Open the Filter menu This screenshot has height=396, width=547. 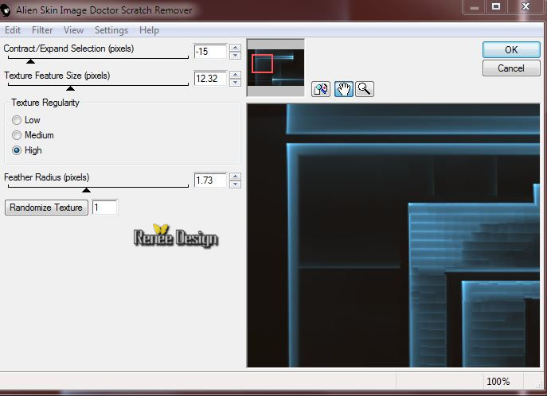tap(42, 30)
